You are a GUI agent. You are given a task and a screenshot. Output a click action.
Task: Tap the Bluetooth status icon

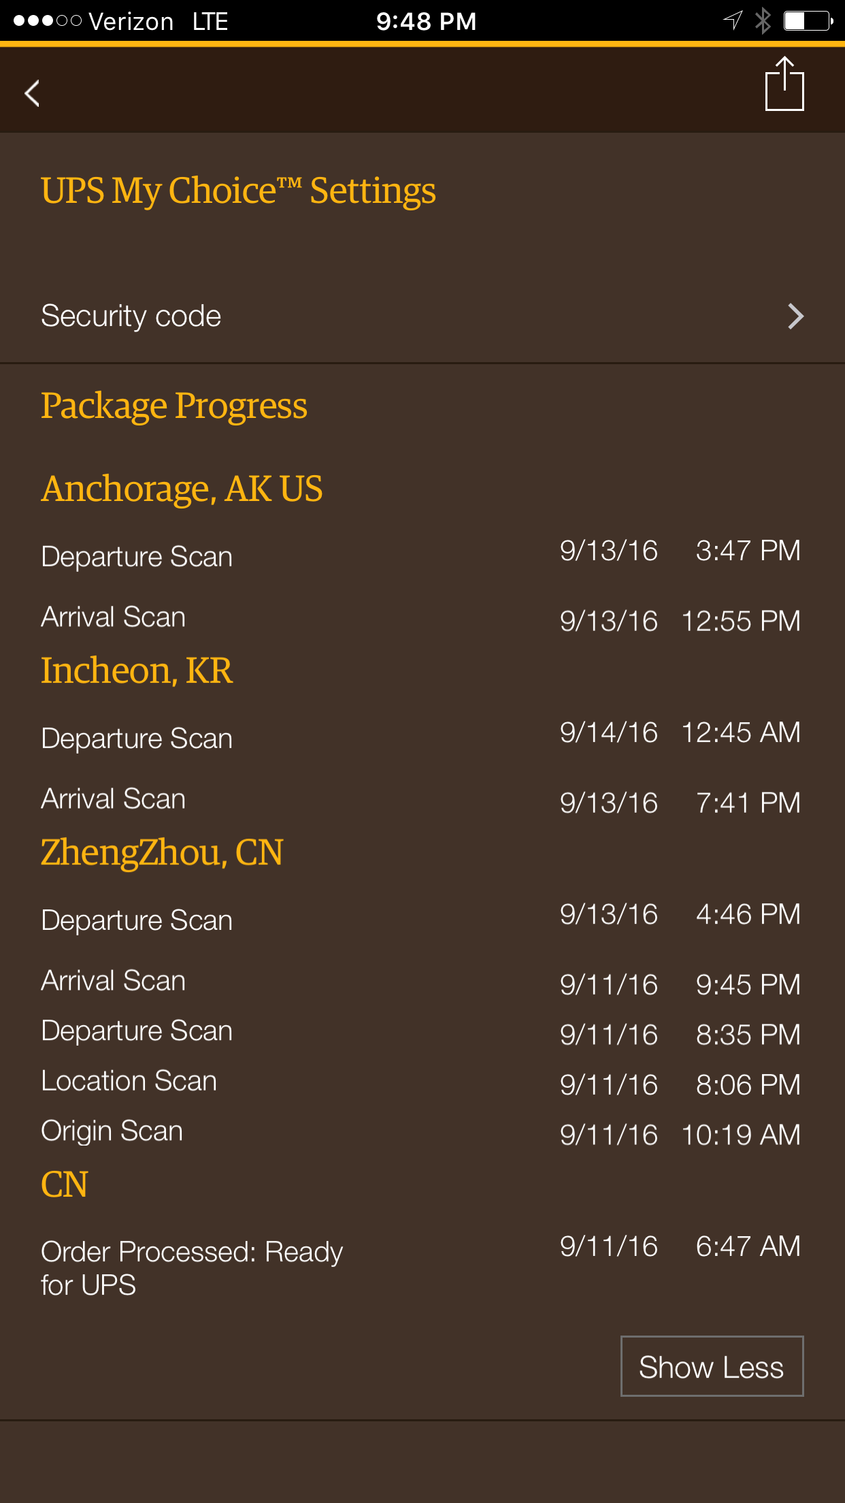pos(763,21)
